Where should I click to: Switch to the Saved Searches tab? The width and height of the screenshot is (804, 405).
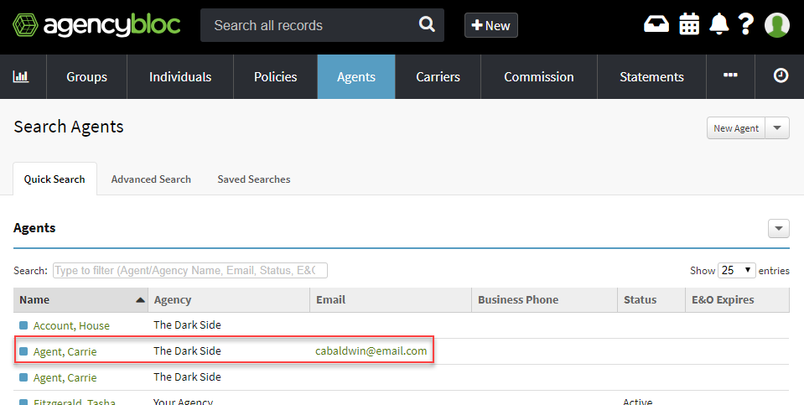tap(254, 179)
